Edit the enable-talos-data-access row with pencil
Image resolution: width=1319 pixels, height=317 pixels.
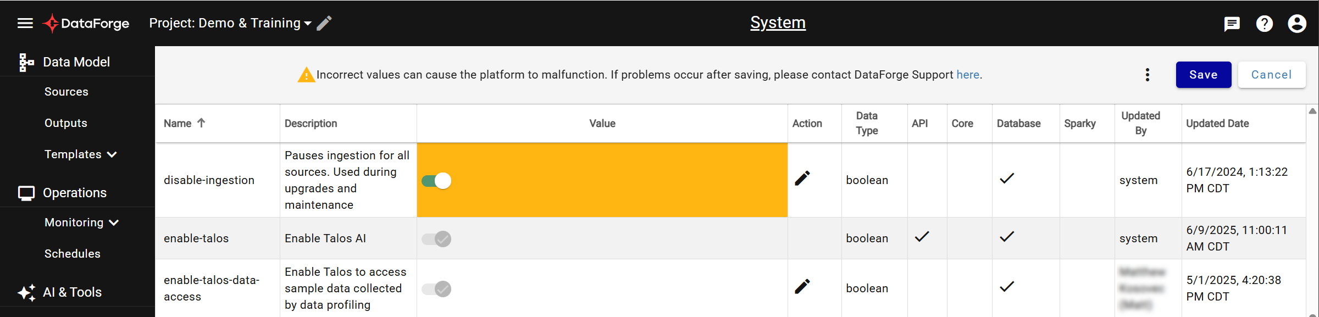pos(802,286)
